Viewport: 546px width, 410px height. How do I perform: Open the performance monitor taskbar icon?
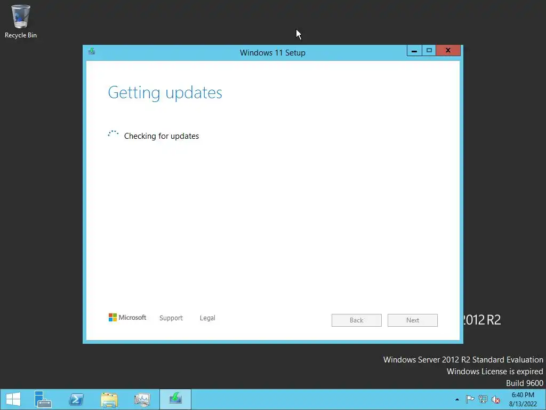pyautogui.click(x=142, y=399)
